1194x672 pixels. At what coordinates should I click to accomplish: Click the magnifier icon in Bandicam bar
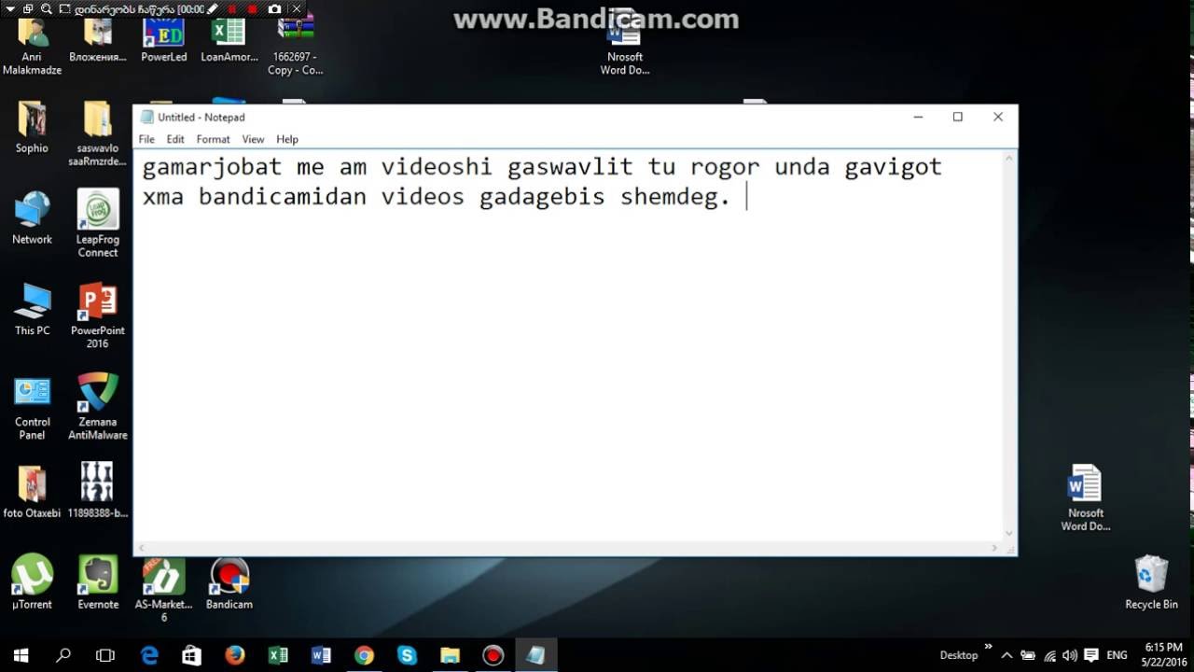click(46, 8)
